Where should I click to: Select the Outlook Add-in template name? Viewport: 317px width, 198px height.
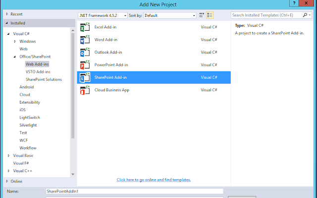point(108,52)
